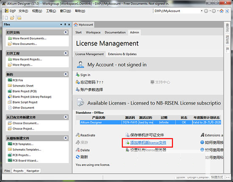Image resolution: width=233 pixels, height=182 pixels.
Task: Expand the address bar dropdown arrow
Action: pyautogui.click(x=202, y=11)
